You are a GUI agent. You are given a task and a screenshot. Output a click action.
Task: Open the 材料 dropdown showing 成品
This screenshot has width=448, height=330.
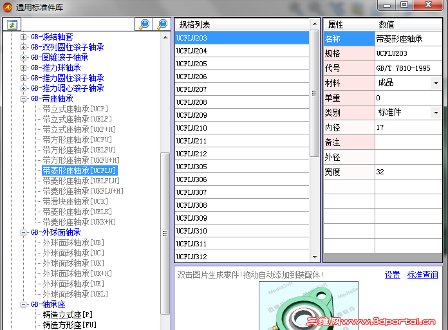coord(436,83)
